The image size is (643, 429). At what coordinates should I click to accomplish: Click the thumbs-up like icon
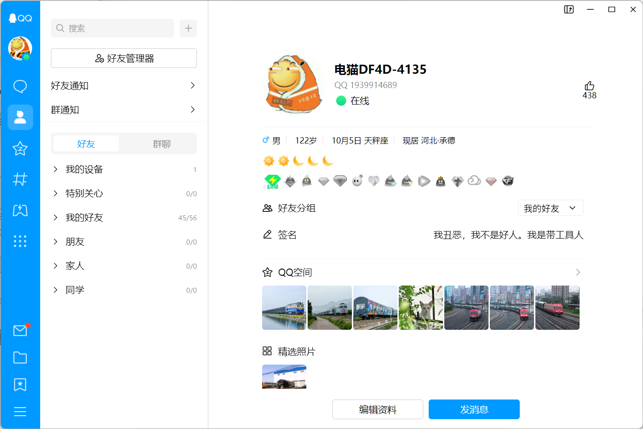click(x=589, y=86)
